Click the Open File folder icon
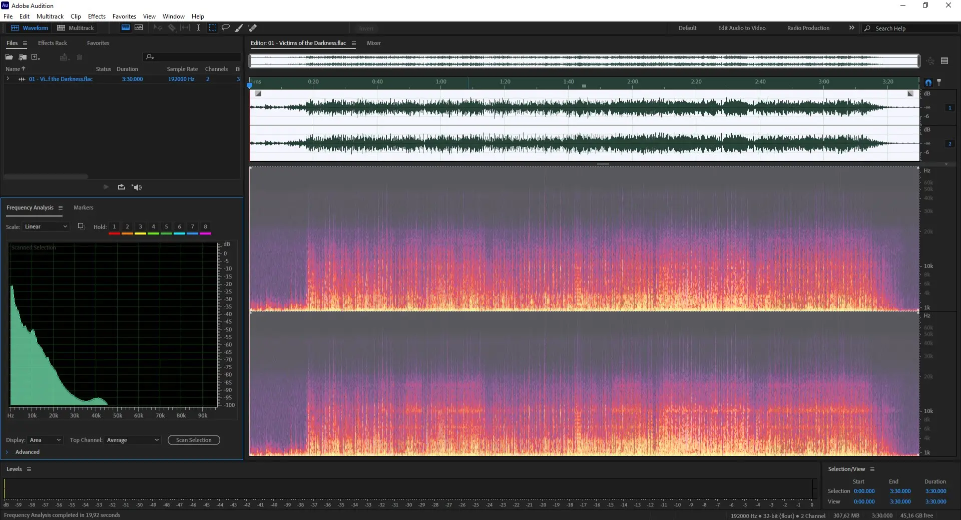 point(9,57)
